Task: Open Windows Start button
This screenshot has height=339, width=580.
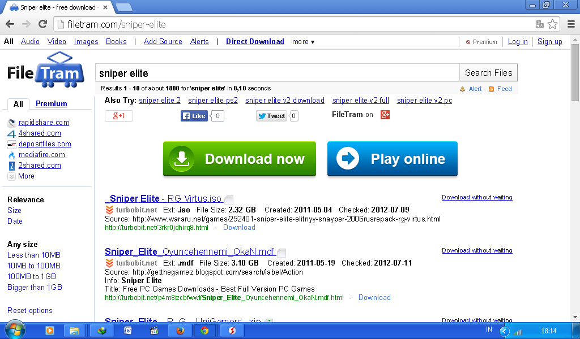Action: click(x=15, y=329)
